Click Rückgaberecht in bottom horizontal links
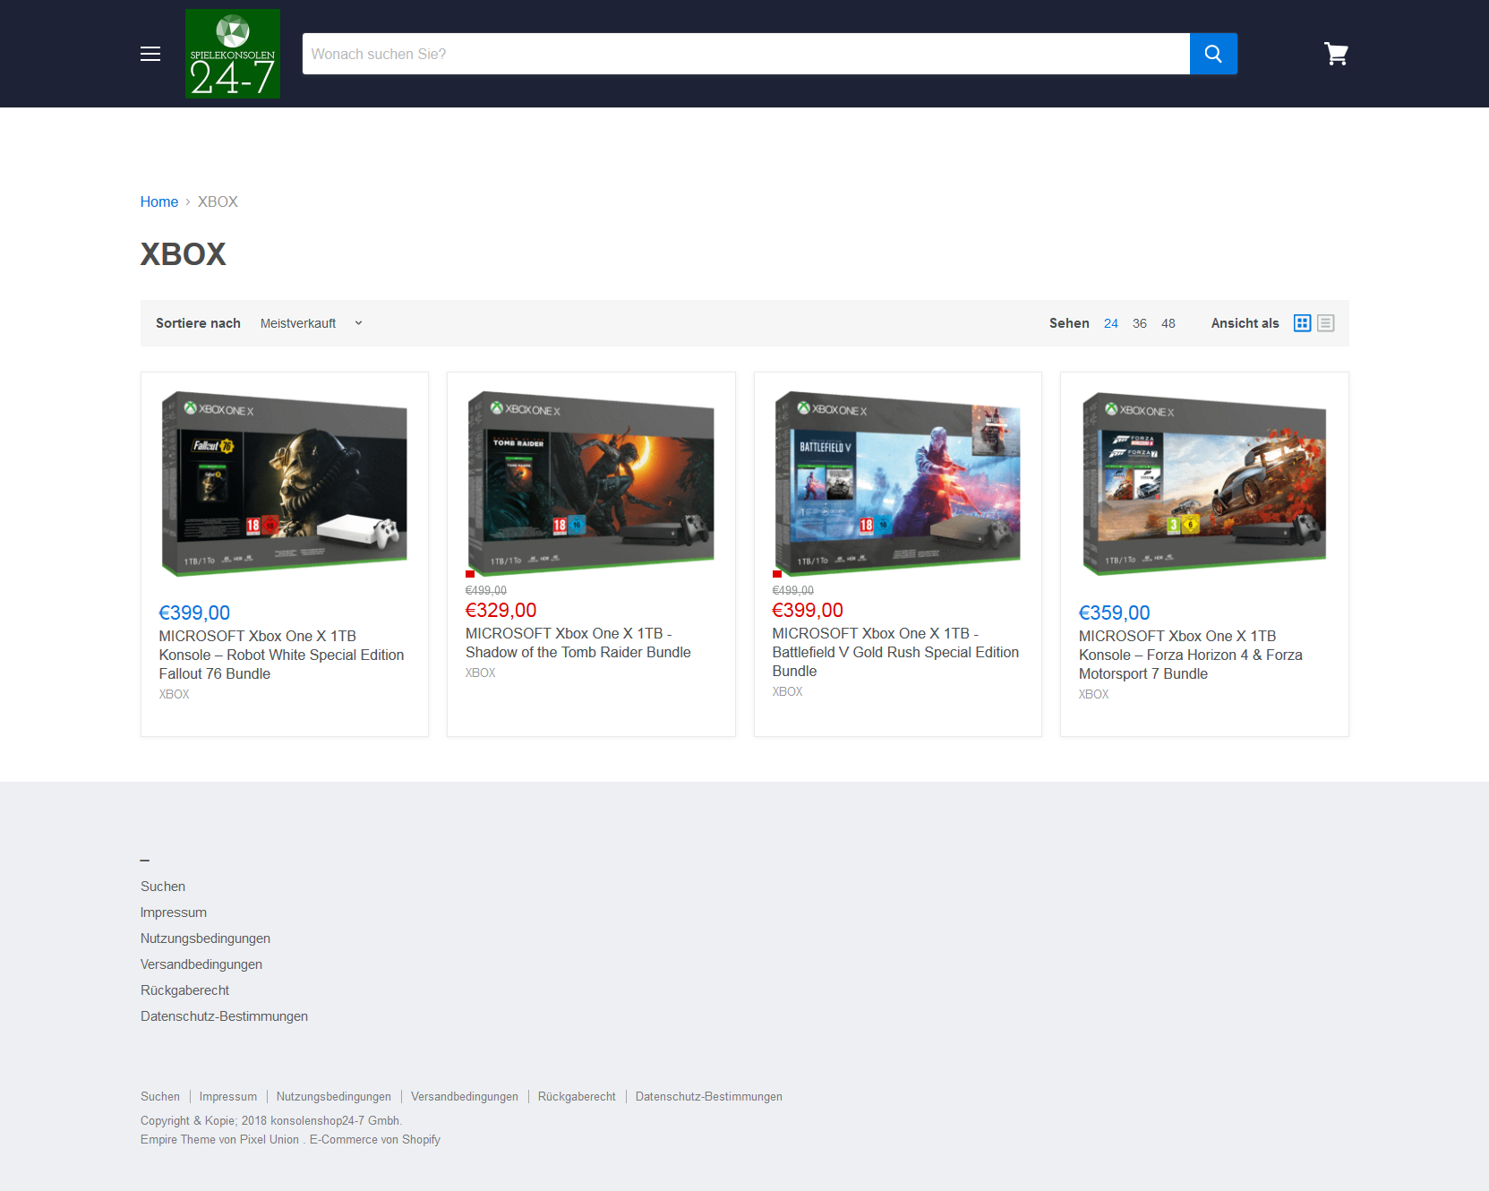Viewport: 1489px width, 1191px height. click(577, 1097)
